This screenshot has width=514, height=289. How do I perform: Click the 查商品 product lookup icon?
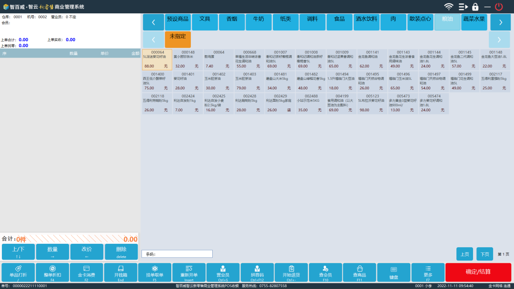point(359,269)
